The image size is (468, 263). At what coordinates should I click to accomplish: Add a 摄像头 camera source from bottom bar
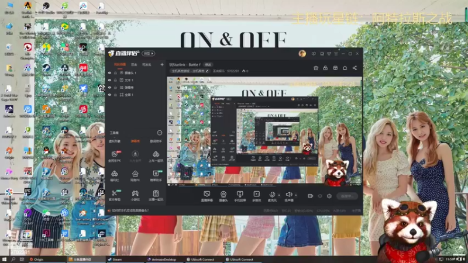223,196
